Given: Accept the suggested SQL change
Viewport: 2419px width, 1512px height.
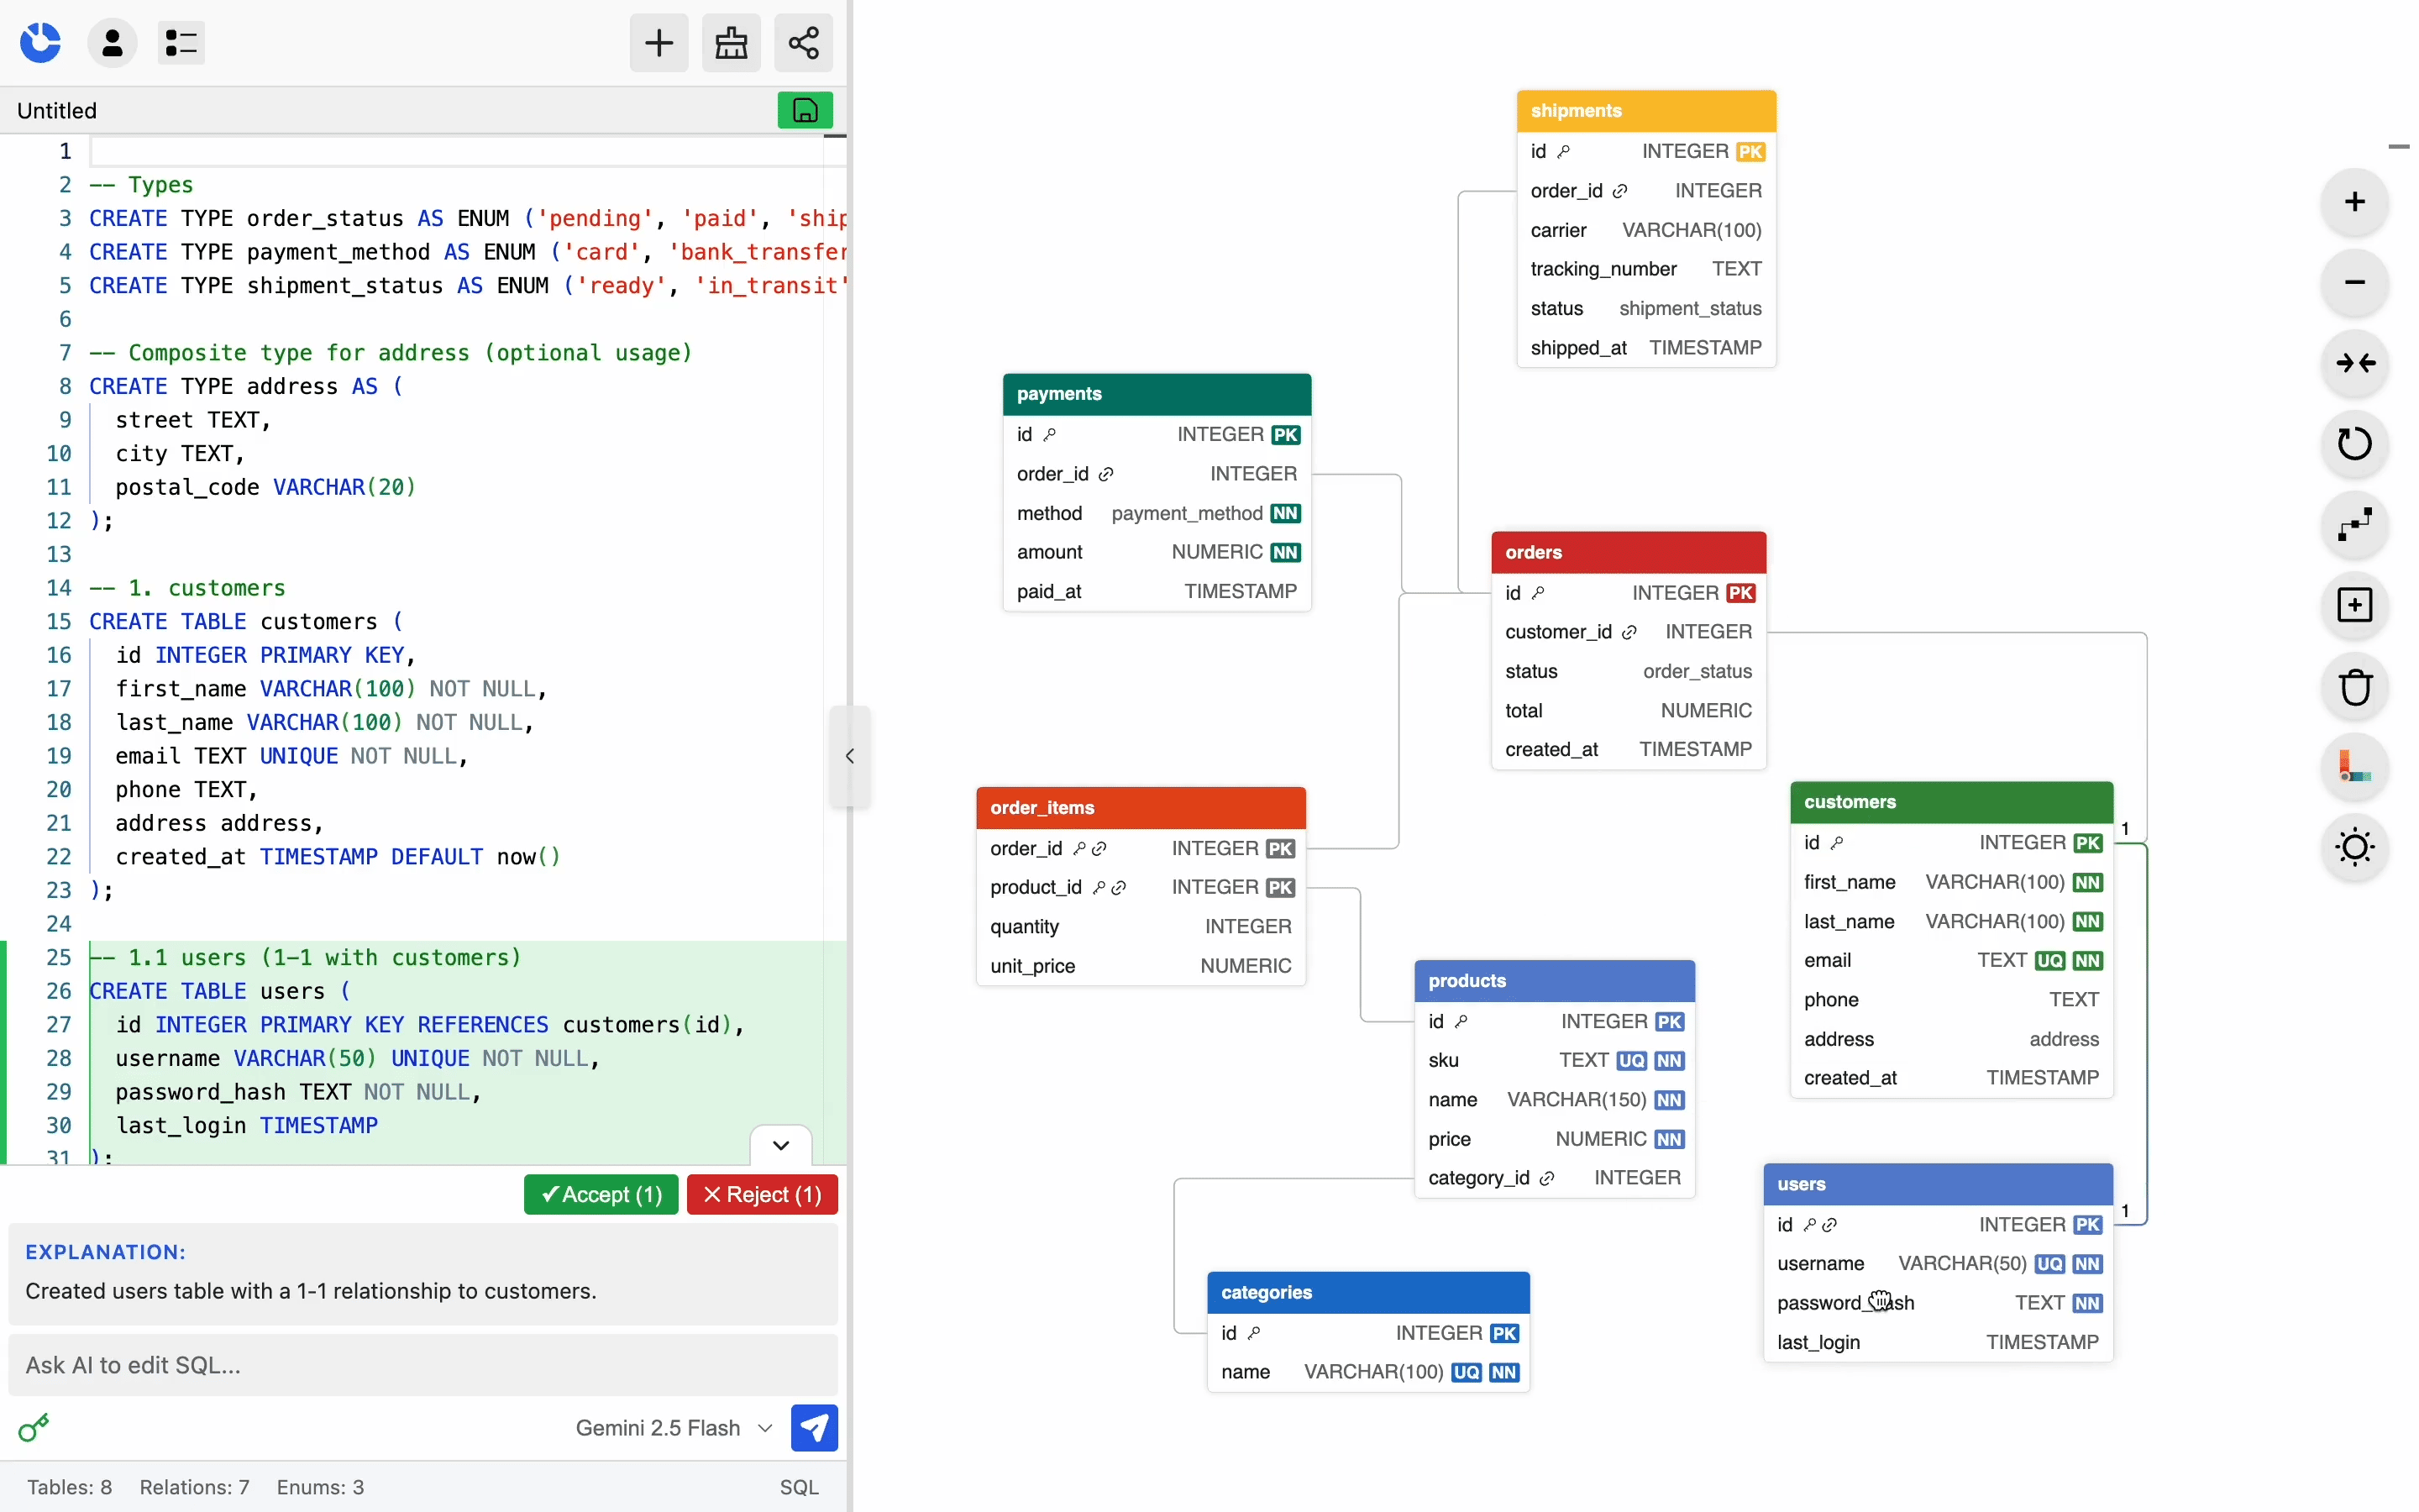Looking at the screenshot, I should point(601,1194).
